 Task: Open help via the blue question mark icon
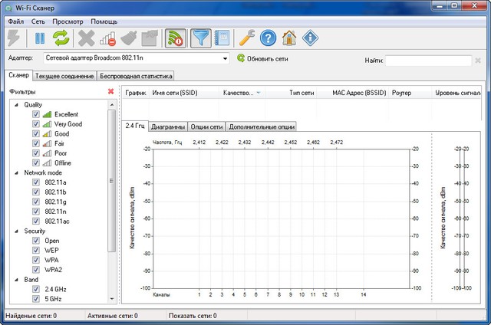268,38
